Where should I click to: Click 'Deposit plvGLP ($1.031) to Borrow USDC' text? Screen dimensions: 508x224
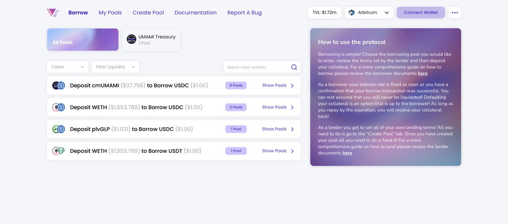[x=131, y=129]
